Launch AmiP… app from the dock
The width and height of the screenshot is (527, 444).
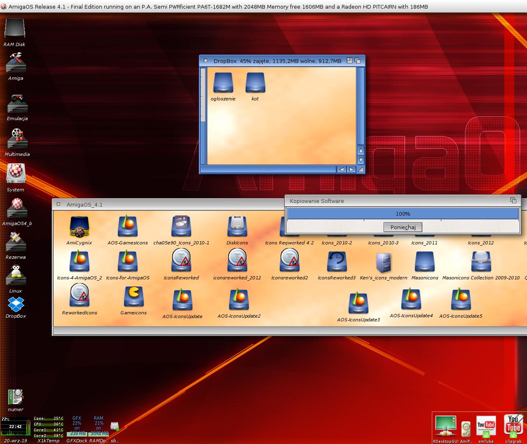coord(466,430)
